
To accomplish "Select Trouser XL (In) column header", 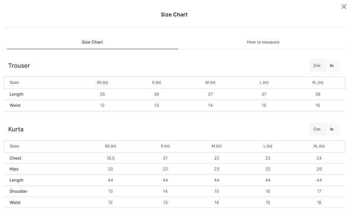I will [318, 83].
